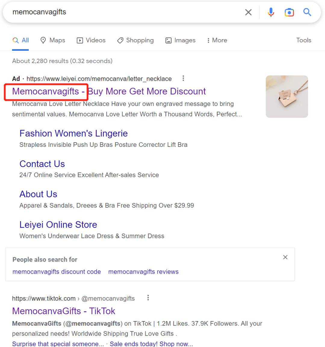Open three-dot options beside the ad URL
Screen dimensions: 325x347
(183, 78)
